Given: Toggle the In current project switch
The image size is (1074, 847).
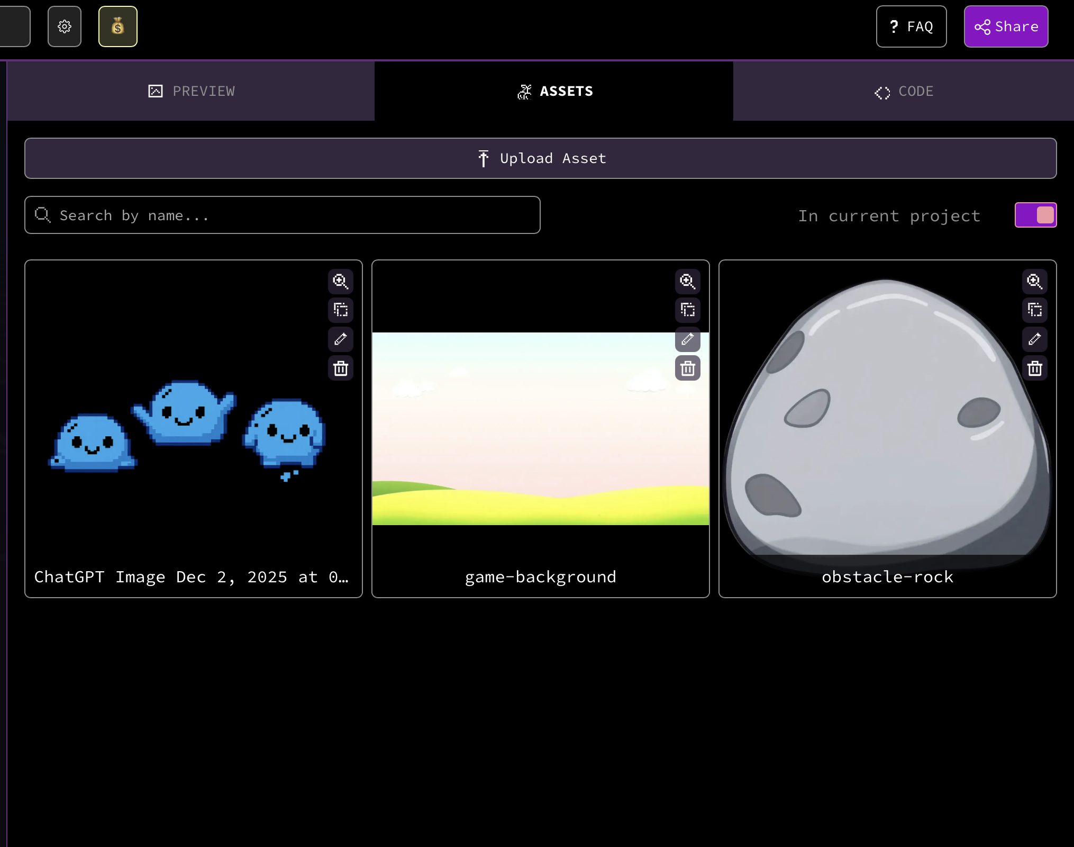Looking at the screenshot, I should tap(1035, 215).
